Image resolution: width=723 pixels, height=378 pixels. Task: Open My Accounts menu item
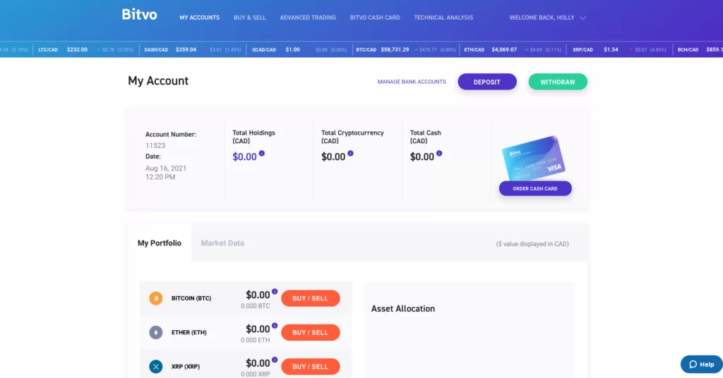click(200, 18)
